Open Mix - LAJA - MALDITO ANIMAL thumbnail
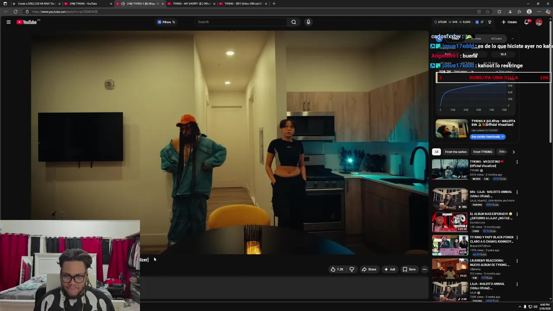 point(450,200)
